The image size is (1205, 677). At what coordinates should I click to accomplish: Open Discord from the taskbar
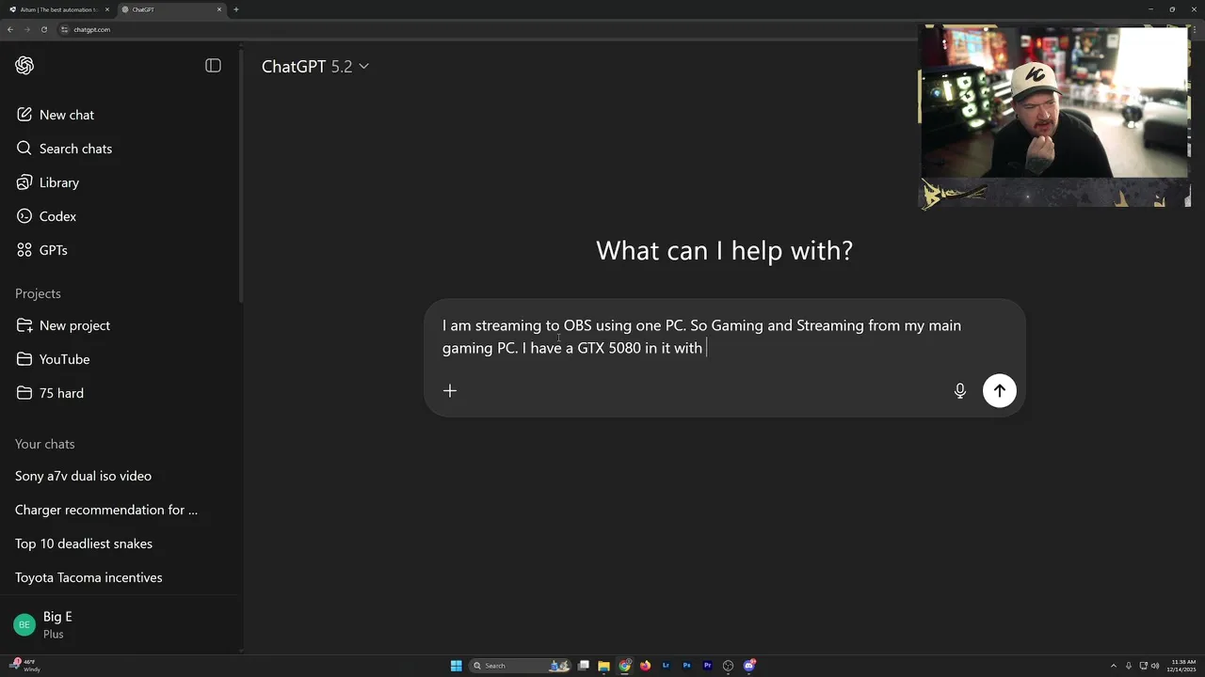[749, 666]
